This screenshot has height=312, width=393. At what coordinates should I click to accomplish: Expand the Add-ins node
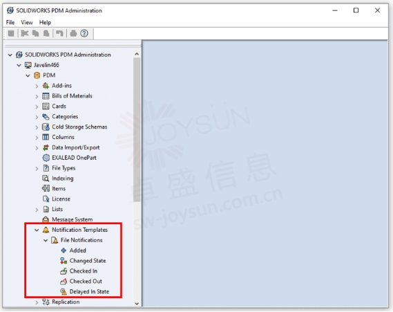pyautogui.click(x=37, y=86)
